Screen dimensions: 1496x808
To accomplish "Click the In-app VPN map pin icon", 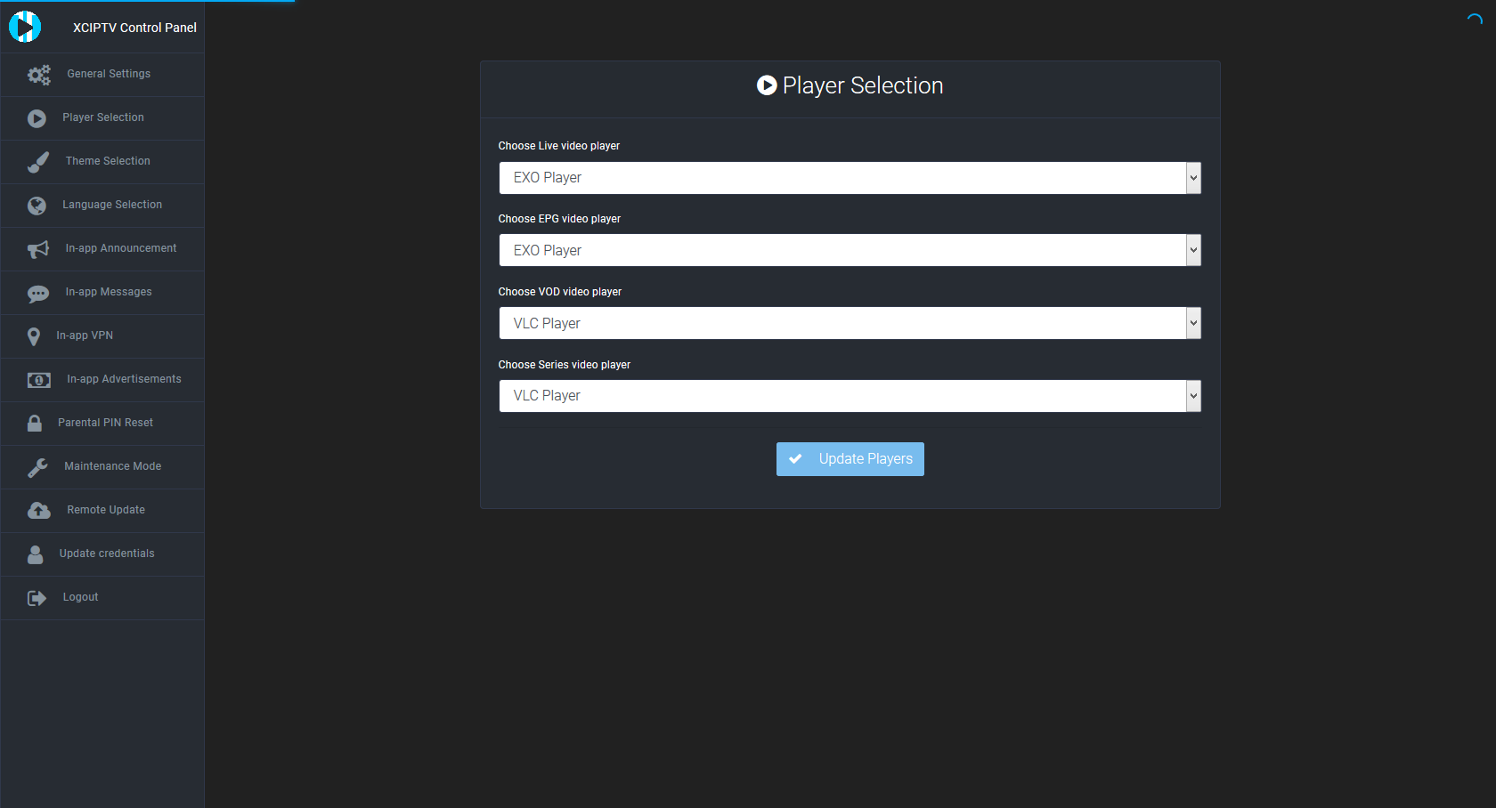I will [34, 336].
